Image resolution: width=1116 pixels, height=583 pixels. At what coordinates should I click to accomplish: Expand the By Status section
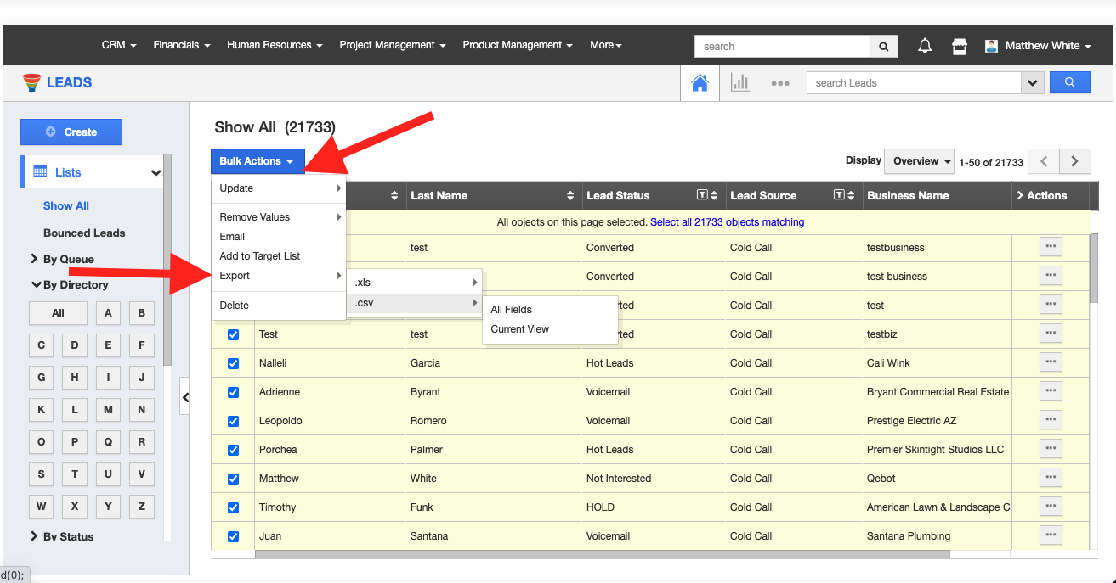coord(62,536)
